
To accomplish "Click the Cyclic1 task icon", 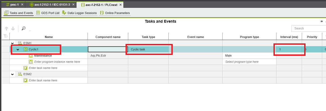I will point(25,49).
